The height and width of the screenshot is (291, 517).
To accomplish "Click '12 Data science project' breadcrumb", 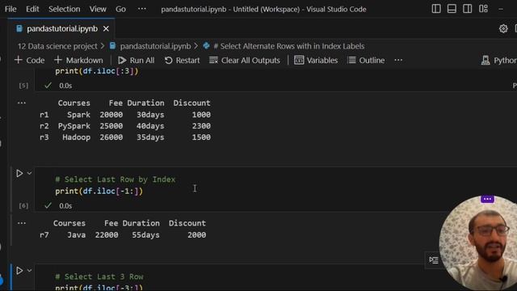I will 57,46.
